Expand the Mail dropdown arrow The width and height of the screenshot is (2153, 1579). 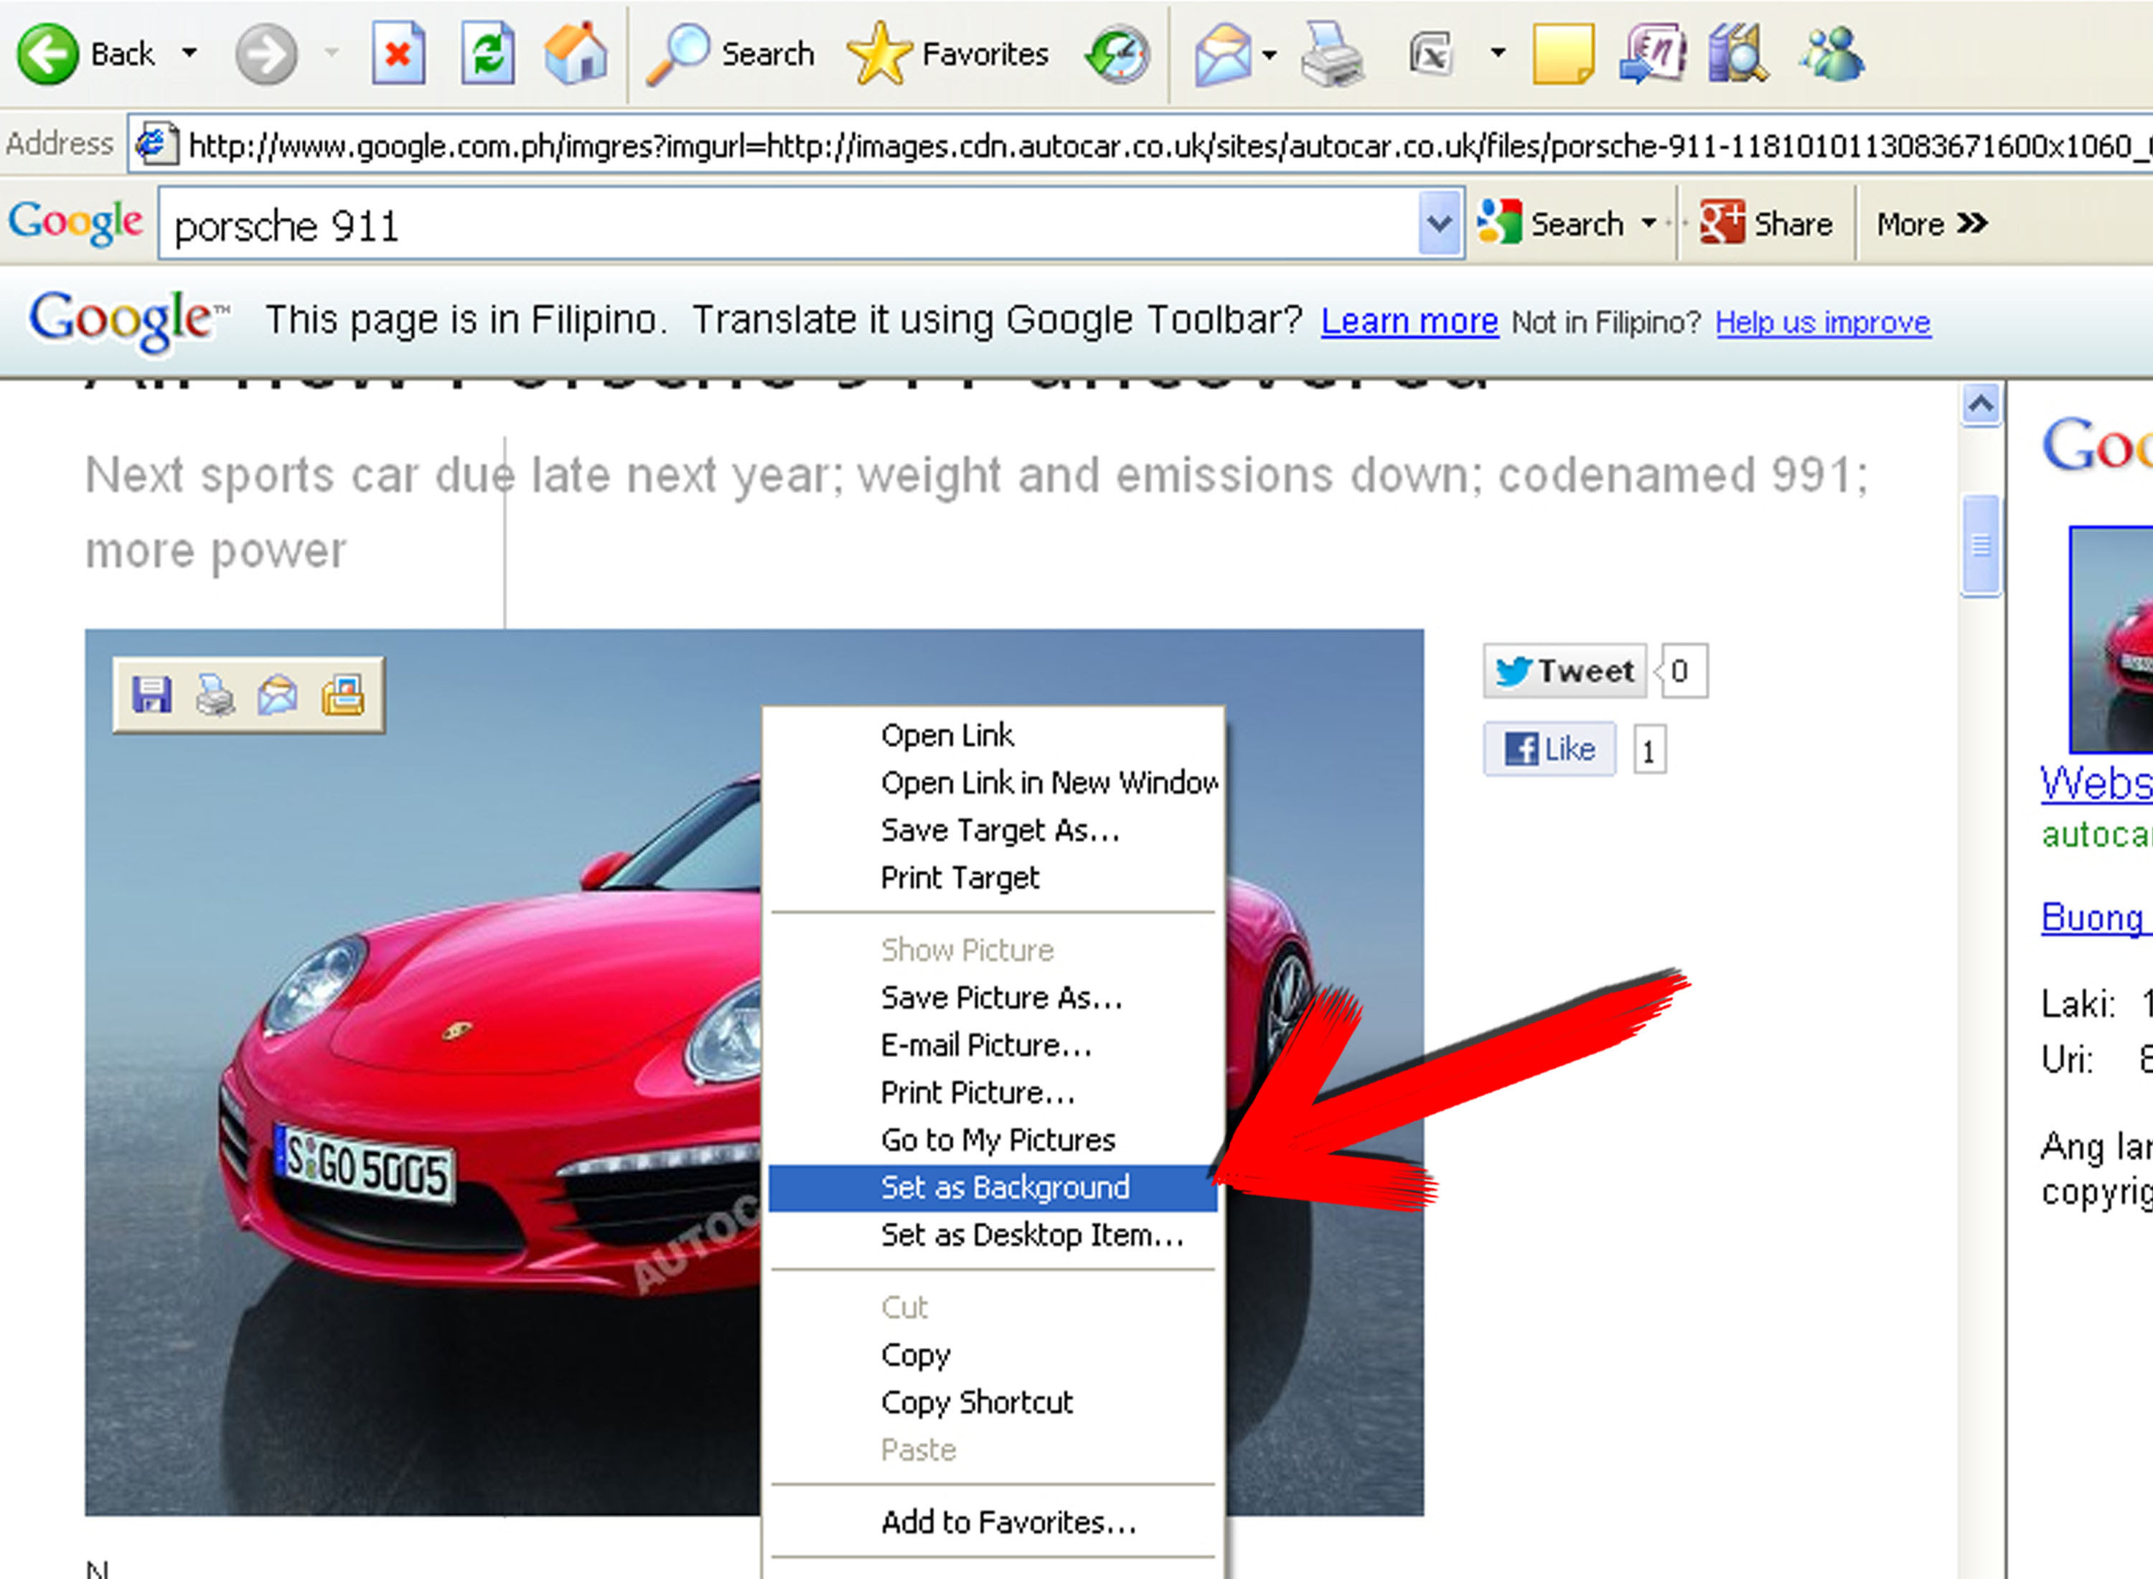coord(1269,55)
